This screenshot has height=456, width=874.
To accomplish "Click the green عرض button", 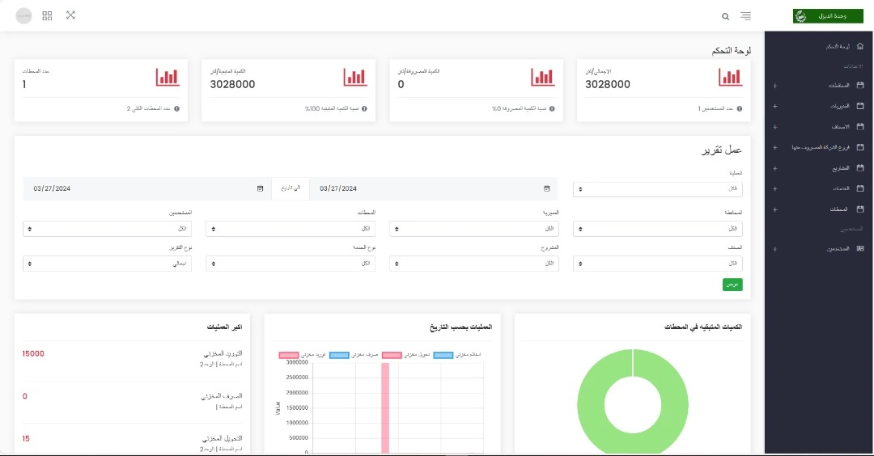I will click(732, 285).
